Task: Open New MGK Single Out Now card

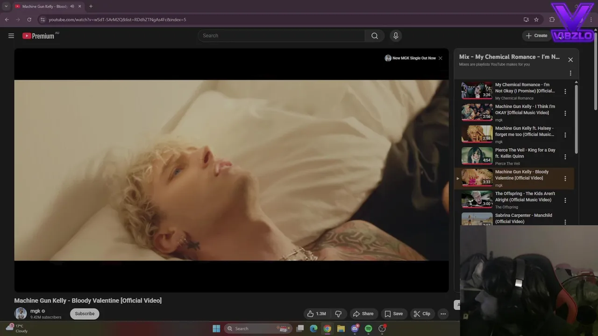Action: point(410,58)
